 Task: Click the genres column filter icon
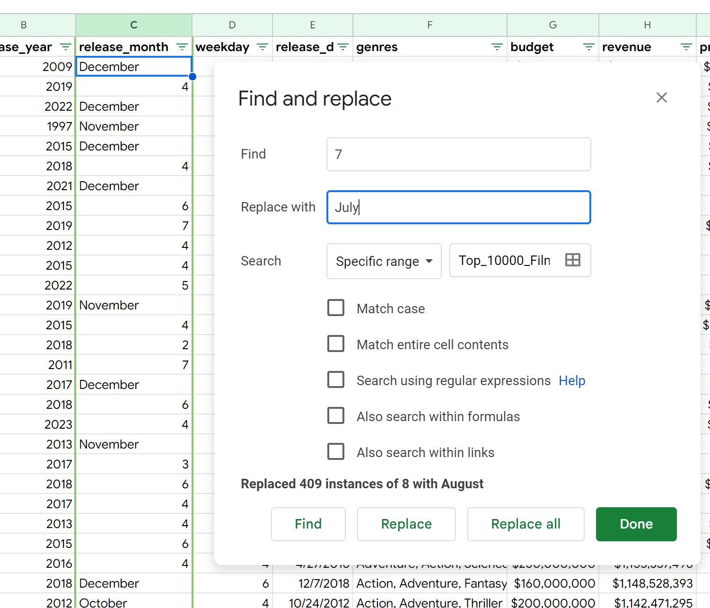coord(497,47)
